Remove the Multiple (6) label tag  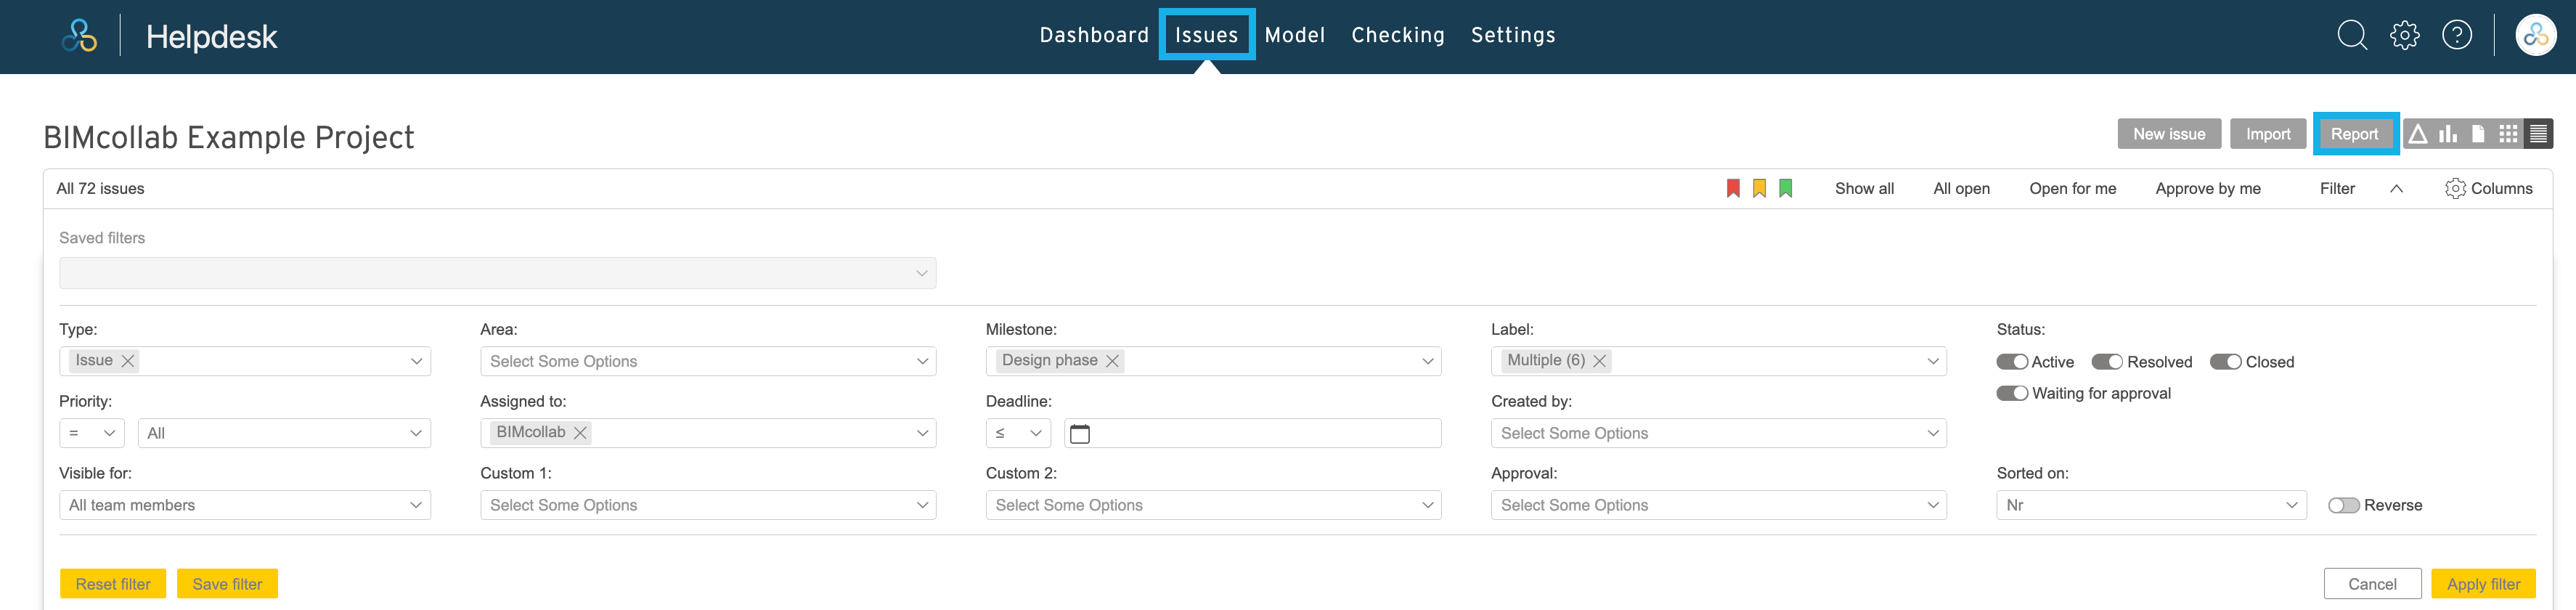point(1599,361)
